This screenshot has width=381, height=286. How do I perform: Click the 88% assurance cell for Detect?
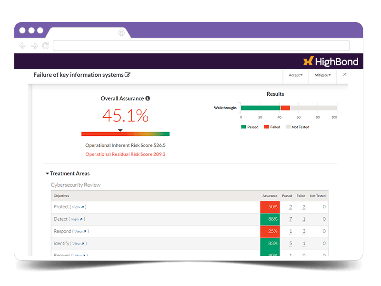coord(270,219)
